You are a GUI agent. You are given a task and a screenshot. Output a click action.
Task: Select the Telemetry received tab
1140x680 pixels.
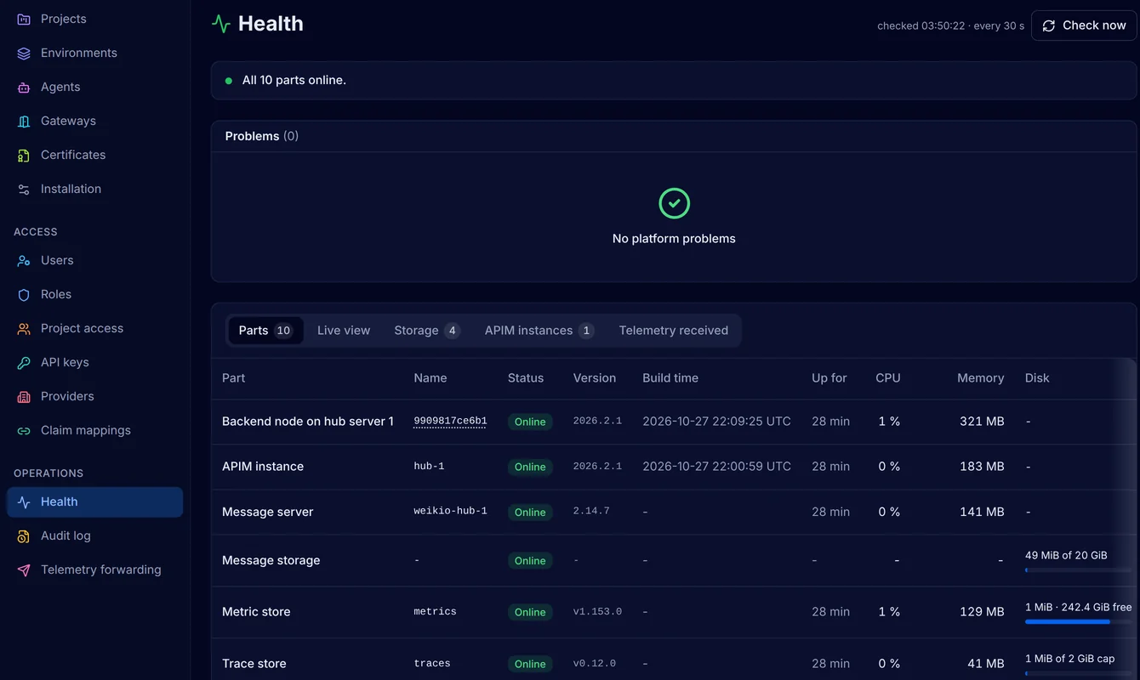tap(674, 331)
